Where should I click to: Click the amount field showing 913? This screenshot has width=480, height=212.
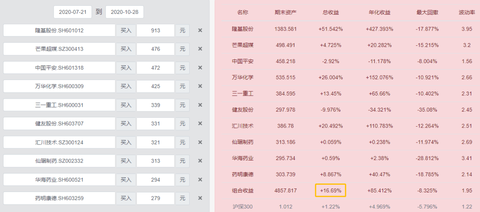tap(156, 31)
